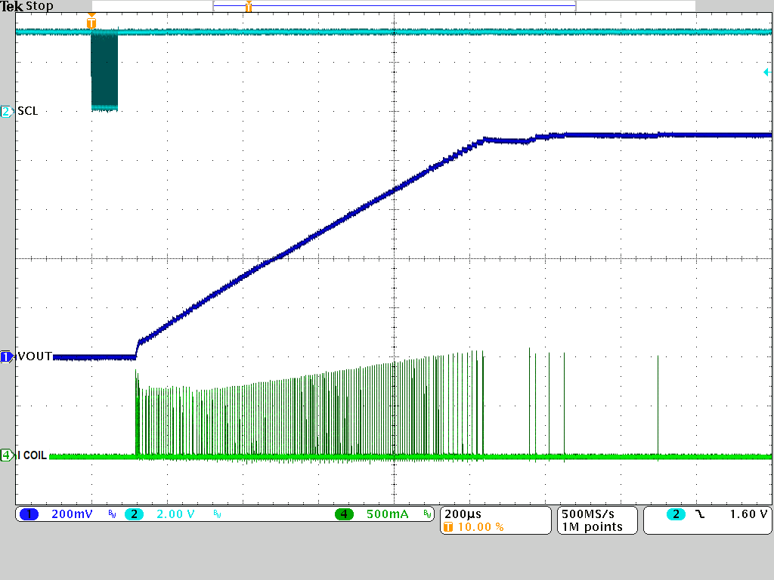Toggle the bandwidth limit for channel 1
The image size is (774, 580).
point(110,514)
